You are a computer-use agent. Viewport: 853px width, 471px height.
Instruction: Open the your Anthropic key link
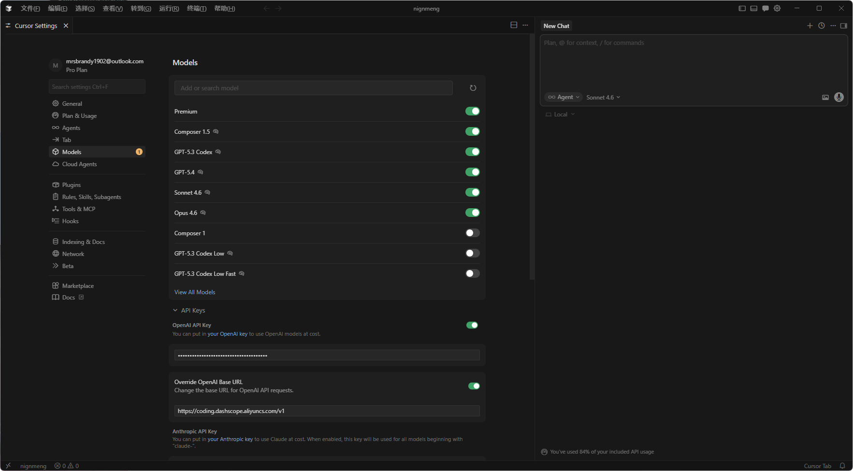(230, 439)
